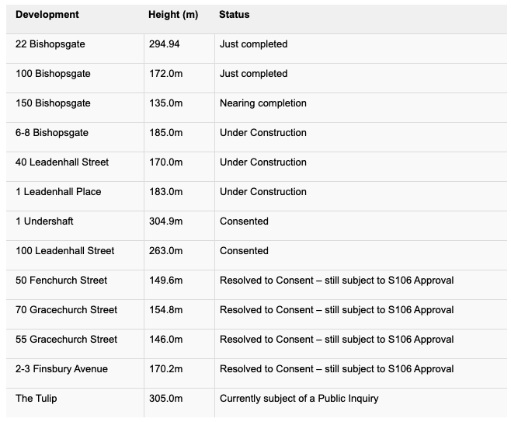The width and height of the screenshot is (511, 422).
Task: Click the 183.0m height cell
Action: (166, 192)
